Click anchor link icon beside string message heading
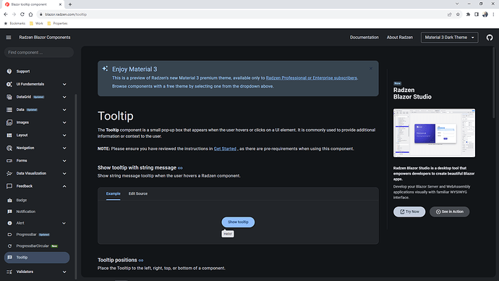This screenshot has height=281, width=499. pyautogui.click(x=180, y=168)
